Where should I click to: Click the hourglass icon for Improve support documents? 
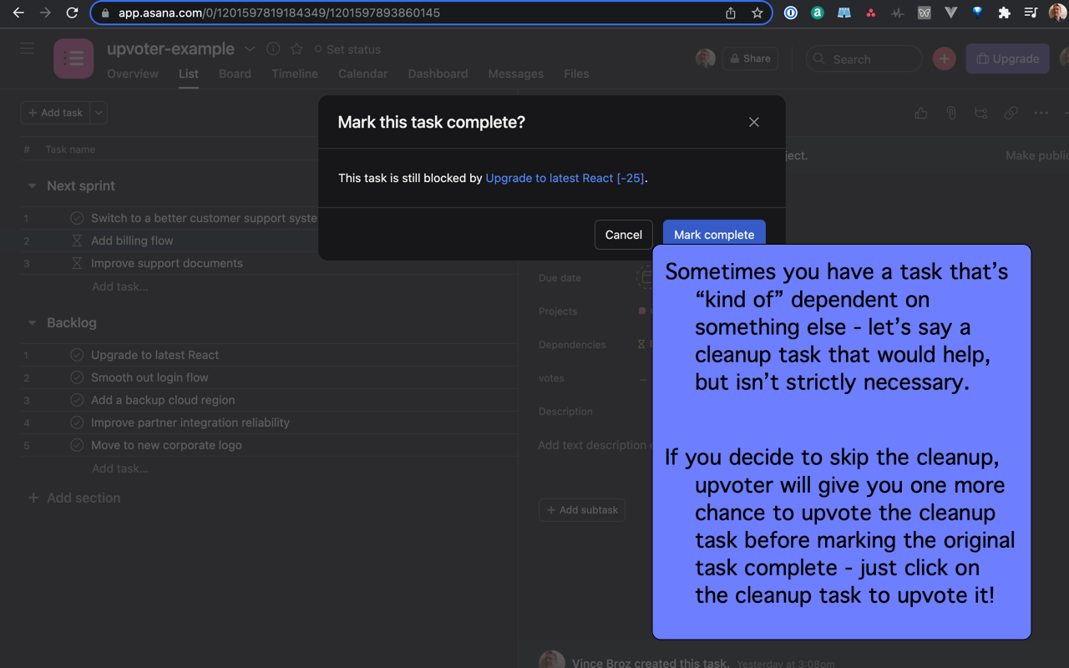pyautogui.click(x=77, y=263)
